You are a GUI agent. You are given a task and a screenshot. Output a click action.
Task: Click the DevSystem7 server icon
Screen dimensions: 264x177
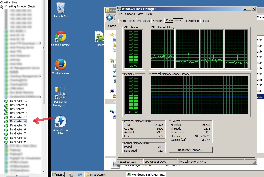pyautogui.click(x=6, y=134)
